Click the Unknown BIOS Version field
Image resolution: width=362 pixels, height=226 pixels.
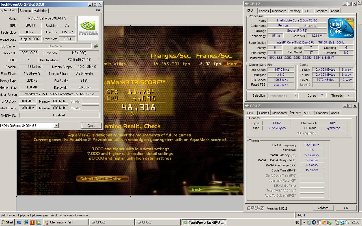tap(55, 46)
